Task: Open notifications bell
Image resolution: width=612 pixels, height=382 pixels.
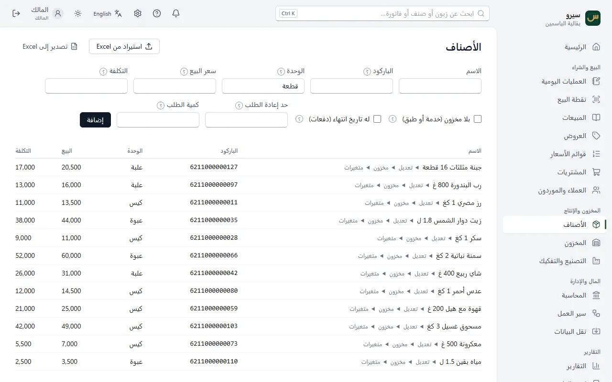Action: (176, 13)
